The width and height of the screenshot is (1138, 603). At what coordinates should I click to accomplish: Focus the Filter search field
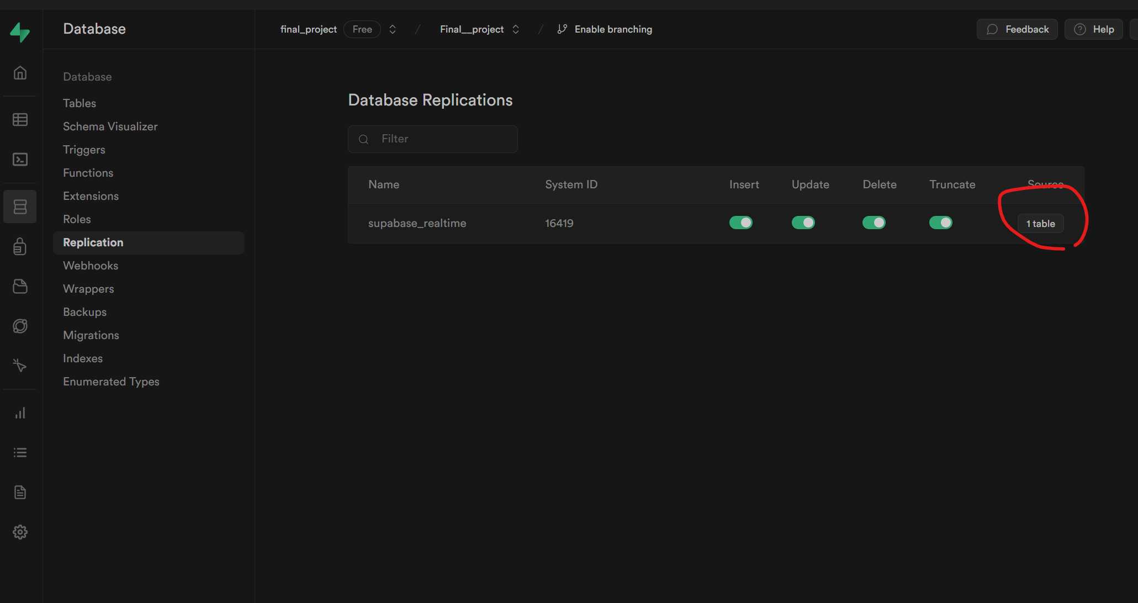[442, 139]
